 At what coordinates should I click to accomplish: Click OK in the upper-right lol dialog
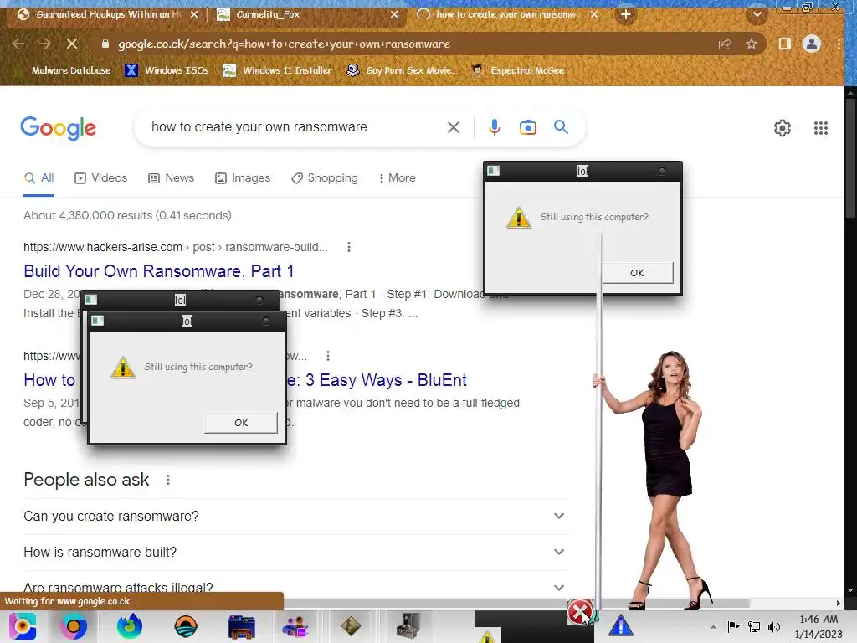tap(637, 273)
